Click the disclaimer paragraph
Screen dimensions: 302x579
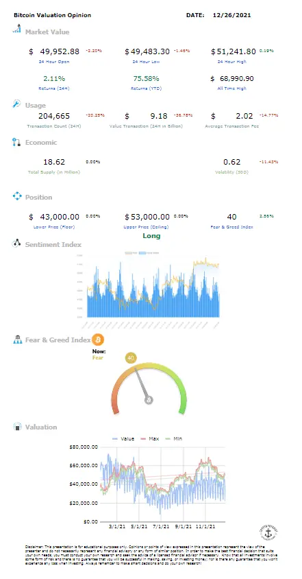pyautogui.click(x=151, y=554)
